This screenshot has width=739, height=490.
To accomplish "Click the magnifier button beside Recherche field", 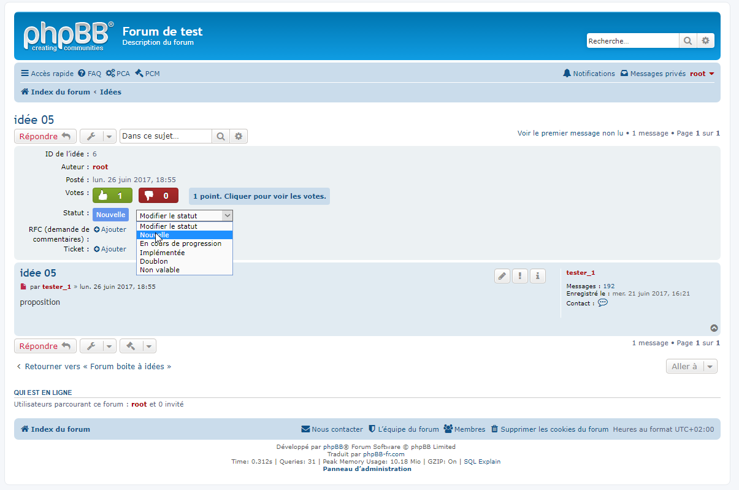I will (687, 41).
